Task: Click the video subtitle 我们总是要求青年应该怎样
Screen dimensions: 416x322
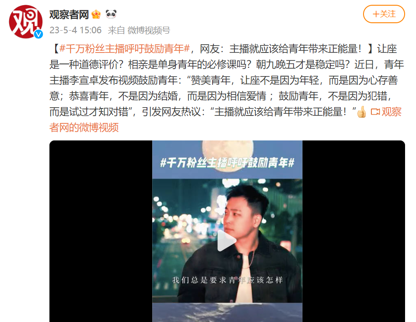Action: point(227,280)
